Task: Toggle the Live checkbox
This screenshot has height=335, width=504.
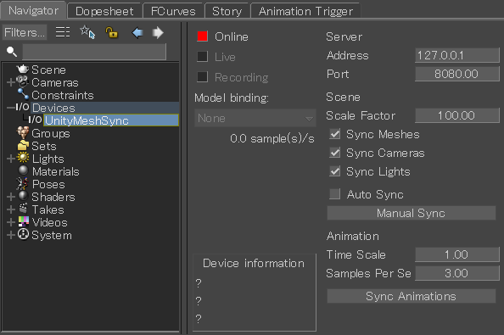Action: (x=202, y=57)
